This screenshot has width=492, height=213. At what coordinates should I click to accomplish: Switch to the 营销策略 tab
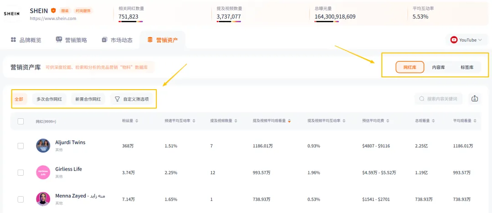71,40
